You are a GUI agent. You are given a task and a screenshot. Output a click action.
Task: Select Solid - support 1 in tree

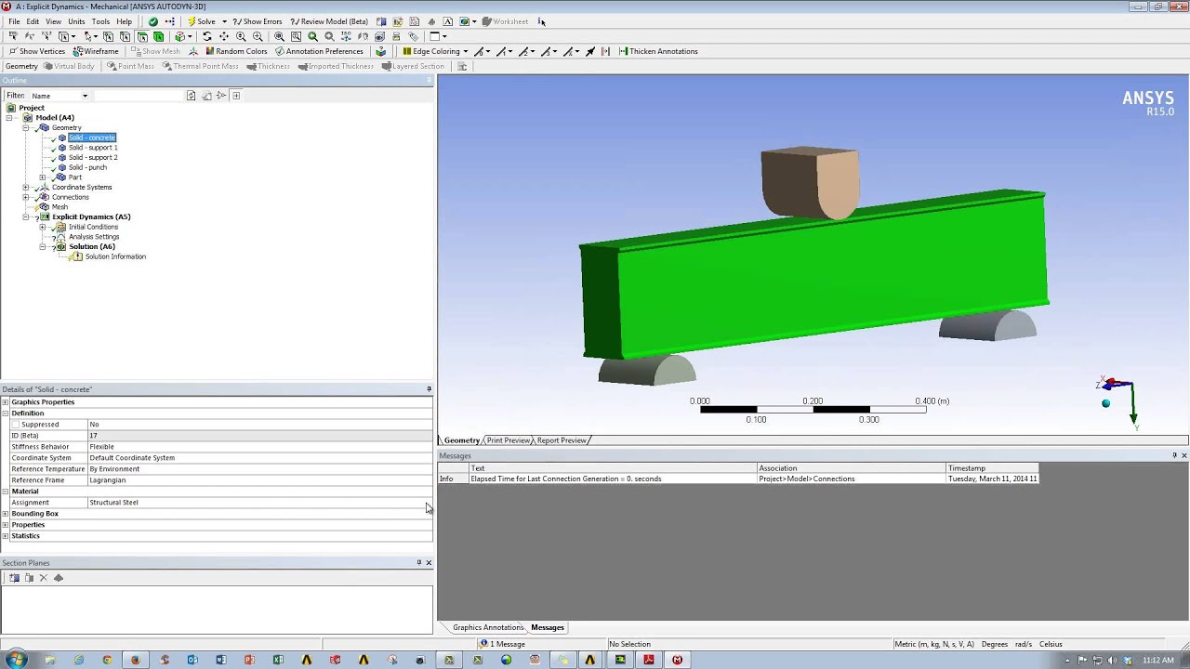[92, 148]
